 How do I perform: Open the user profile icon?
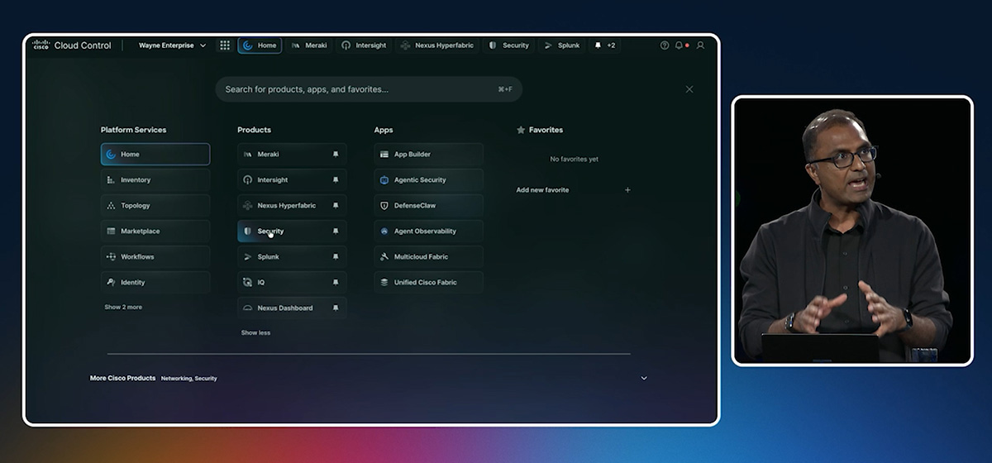click(x=700, y=45)
